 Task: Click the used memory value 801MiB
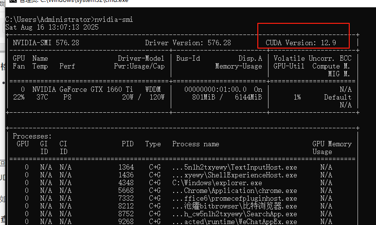click(204, 97)
